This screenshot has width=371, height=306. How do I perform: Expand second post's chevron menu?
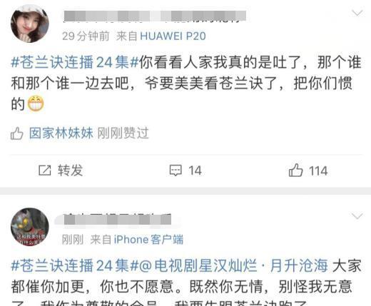coord(357,216)
